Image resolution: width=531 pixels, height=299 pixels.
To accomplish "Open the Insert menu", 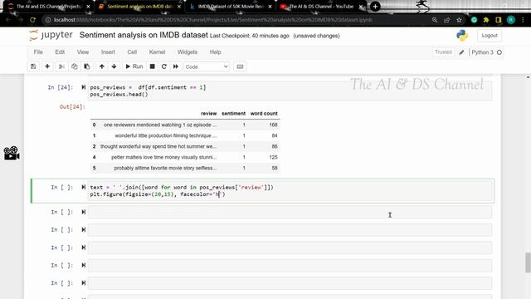I will pyautogui.click(x=108, y=52).
